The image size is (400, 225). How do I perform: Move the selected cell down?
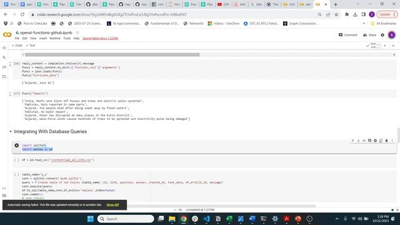click(358, 141)
